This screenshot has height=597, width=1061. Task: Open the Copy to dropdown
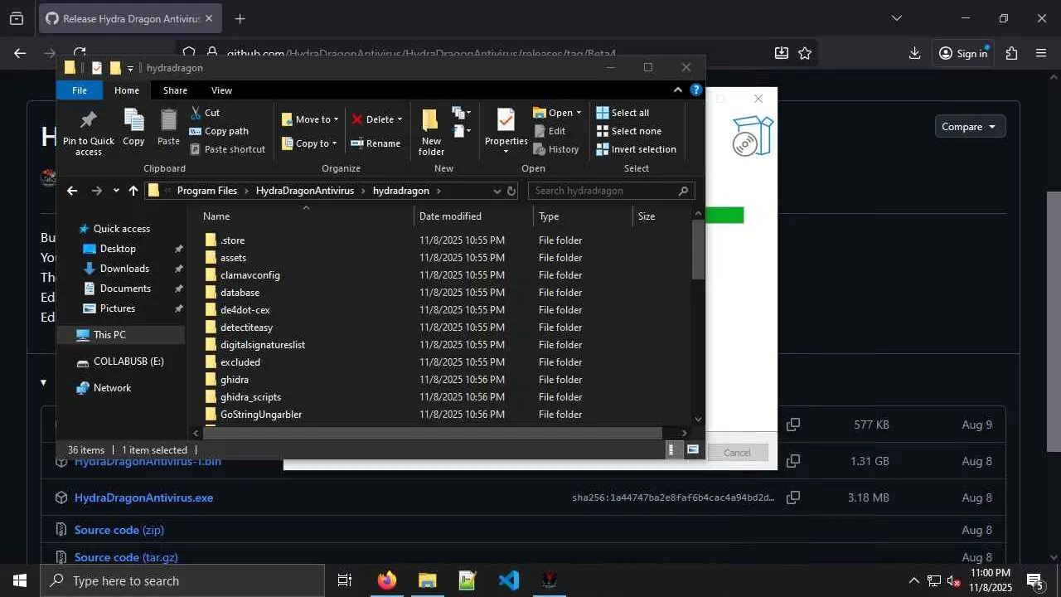[x=308, y=143]
